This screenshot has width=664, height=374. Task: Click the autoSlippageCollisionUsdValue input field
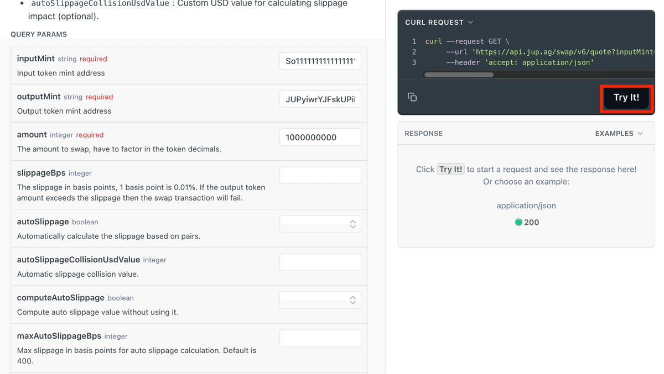coord(320,262)
